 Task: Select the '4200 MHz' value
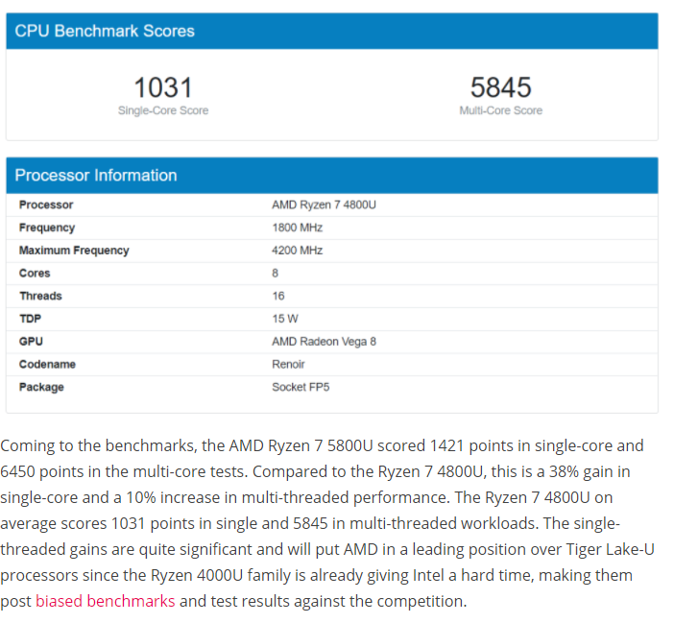(x=297, y=251)
